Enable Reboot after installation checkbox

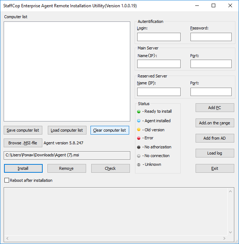7,180
